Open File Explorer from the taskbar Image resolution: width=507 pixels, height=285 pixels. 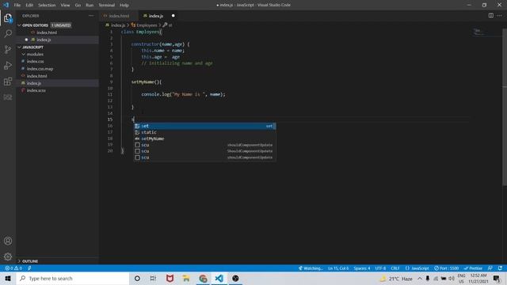click(x=186, y=278)
